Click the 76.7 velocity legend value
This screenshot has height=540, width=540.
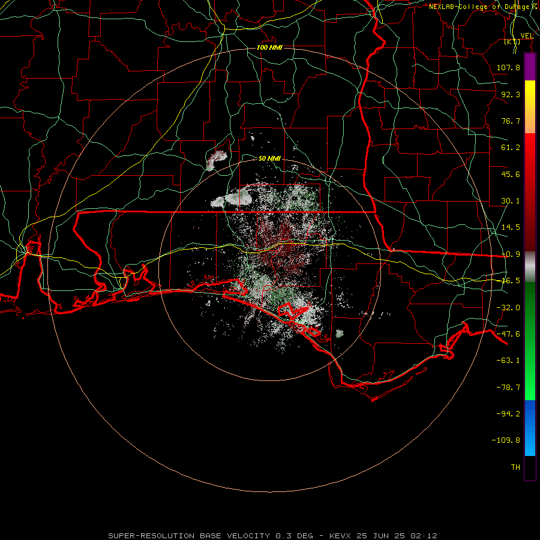tap(511, 121)
